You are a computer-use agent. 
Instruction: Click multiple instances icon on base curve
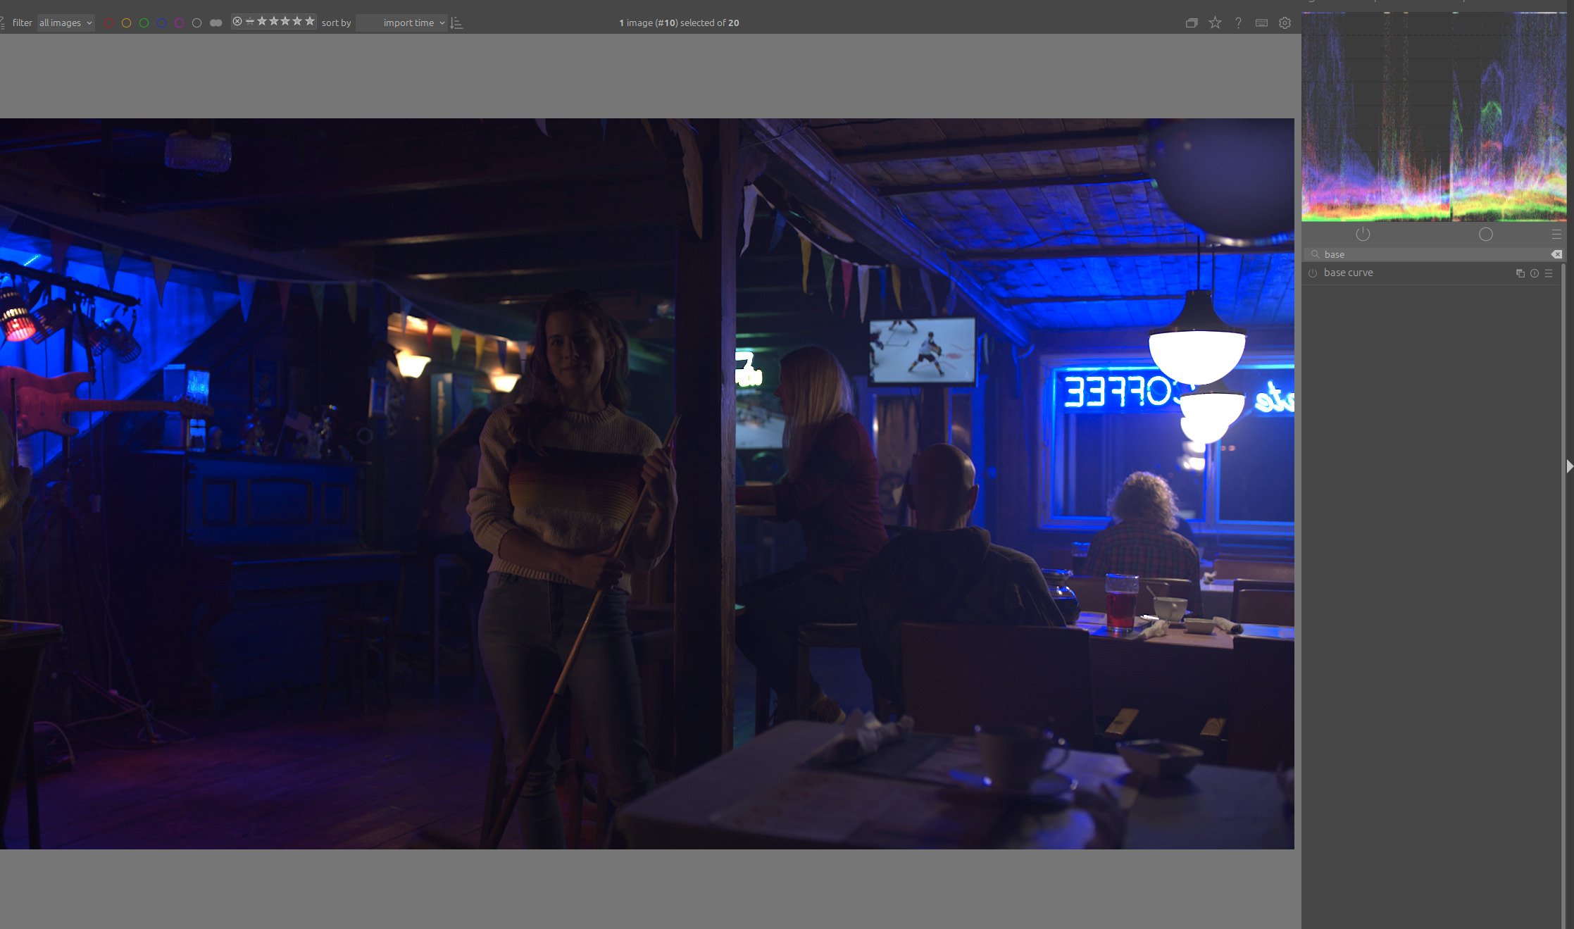tap(1520, 273)
